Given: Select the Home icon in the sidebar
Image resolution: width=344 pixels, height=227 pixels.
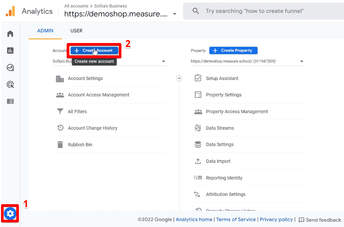Looking at the screenshot, I should click(x=10, y=33).
